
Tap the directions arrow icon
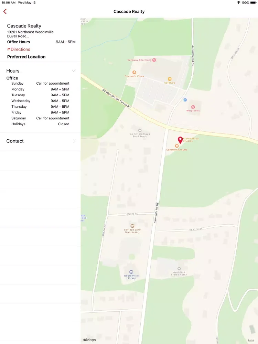tap(9, 49)
